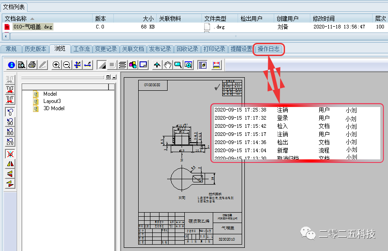
Task: Open the 3D Model layout
Action: pos(54,108)
